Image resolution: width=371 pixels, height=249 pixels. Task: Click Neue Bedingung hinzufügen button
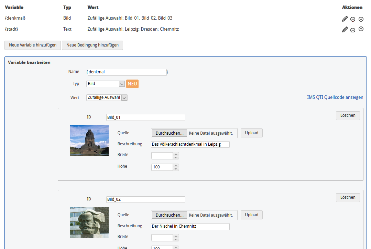tap(92, 45)
